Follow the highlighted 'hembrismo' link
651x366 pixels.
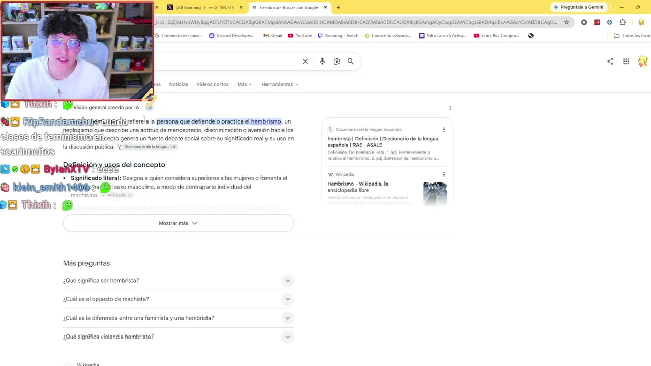266,121
